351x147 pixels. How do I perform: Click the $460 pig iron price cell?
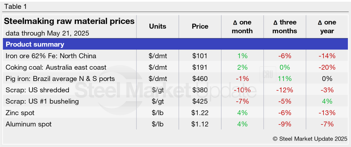[200, 79]
